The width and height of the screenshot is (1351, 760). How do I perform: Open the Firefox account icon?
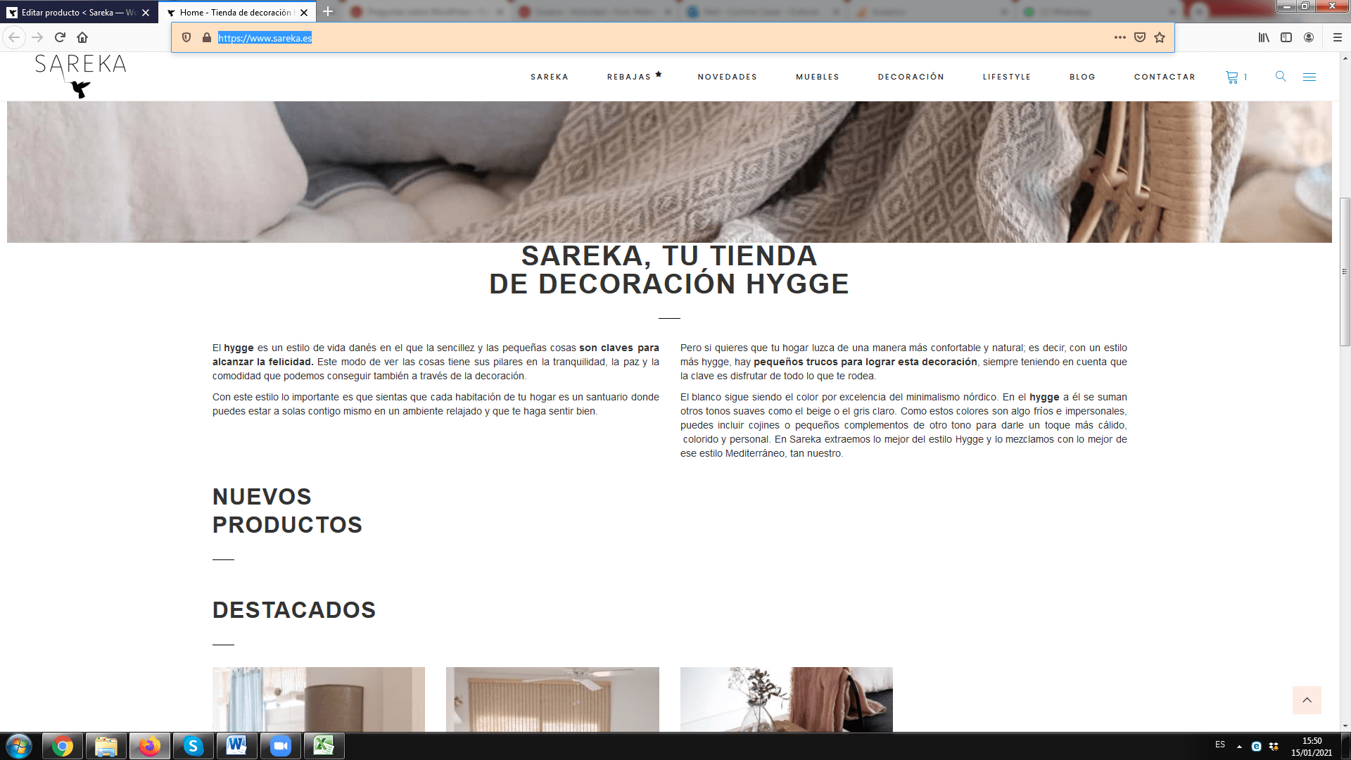1309,37
